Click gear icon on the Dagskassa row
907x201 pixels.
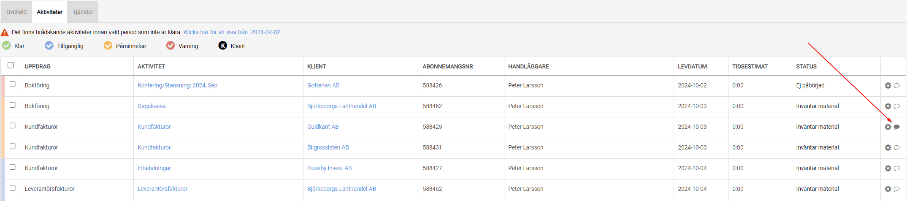coord(888,106)
